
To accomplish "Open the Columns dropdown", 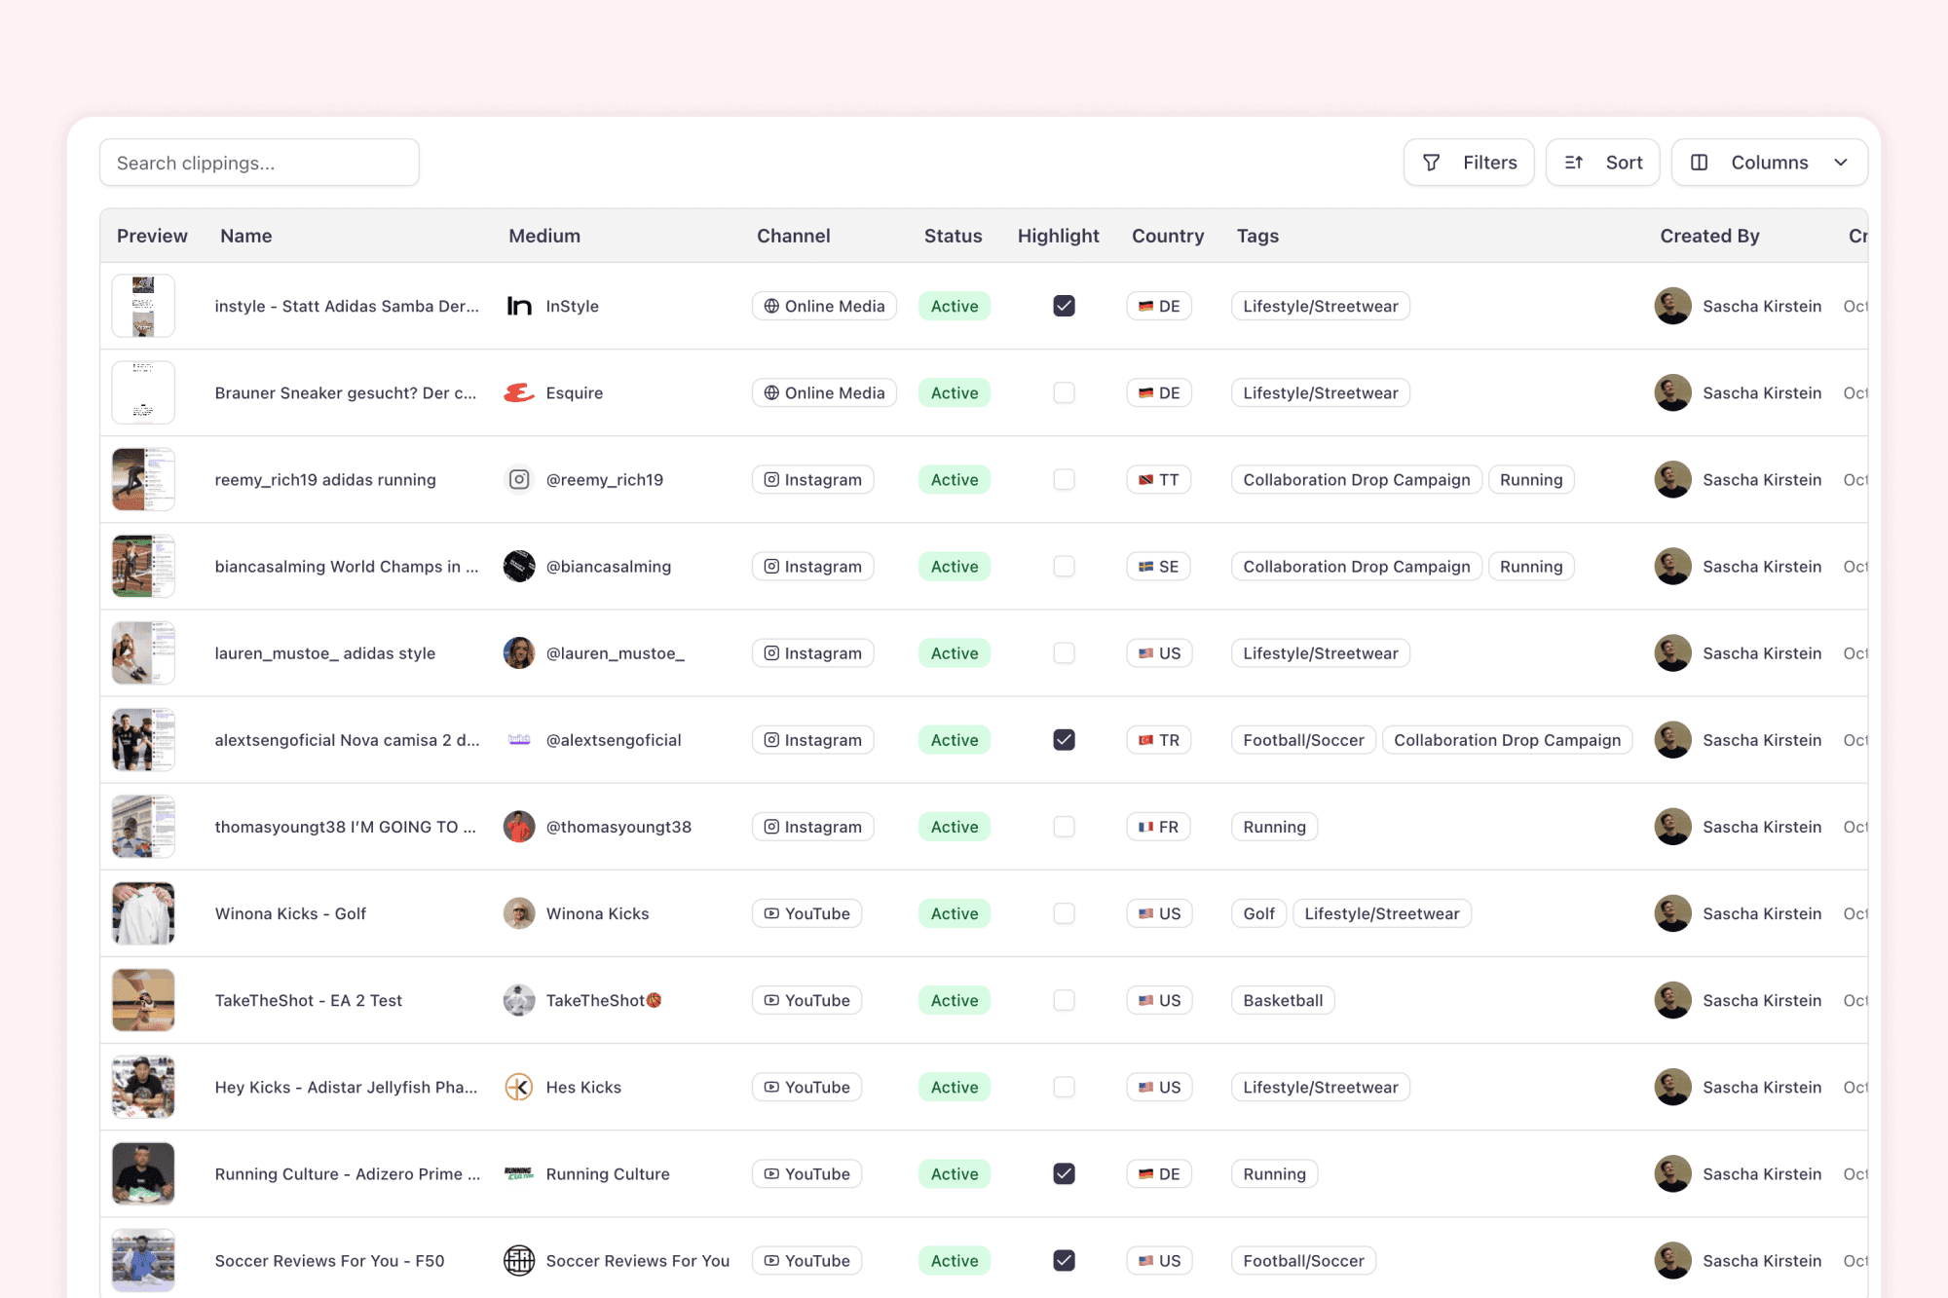I will pos(1769,162).
